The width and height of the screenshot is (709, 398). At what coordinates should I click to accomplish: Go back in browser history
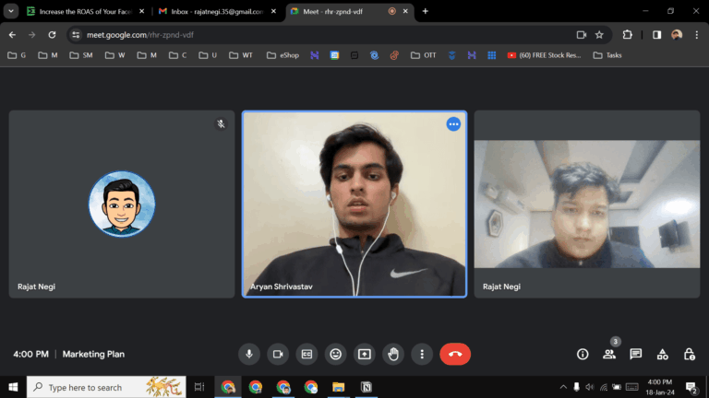12,35
